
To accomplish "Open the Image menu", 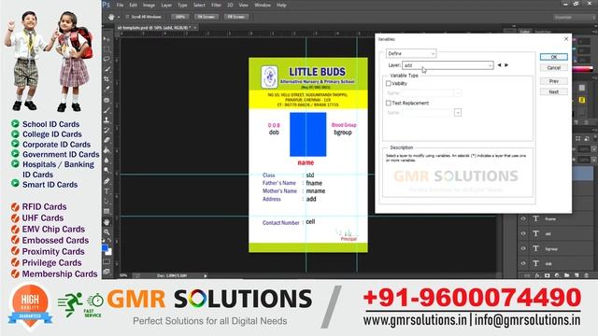I will point(149,5).
